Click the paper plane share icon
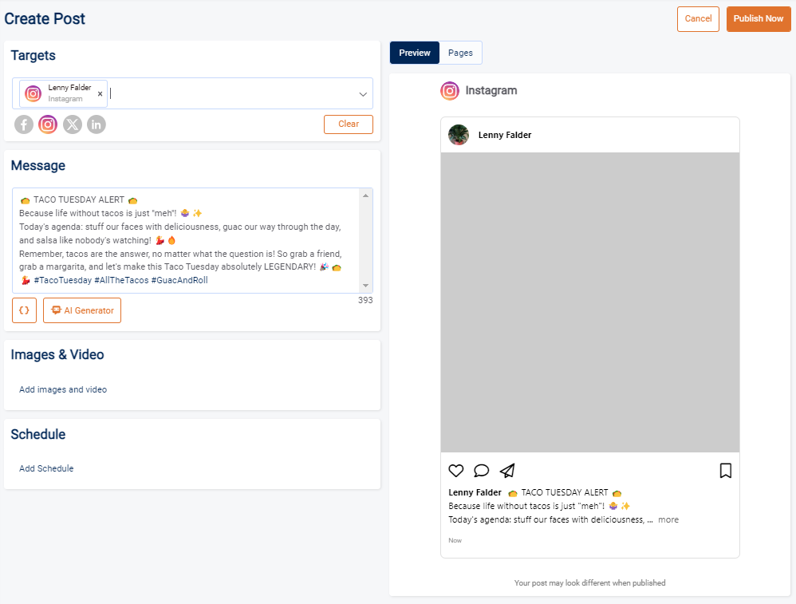 [507, 471]
